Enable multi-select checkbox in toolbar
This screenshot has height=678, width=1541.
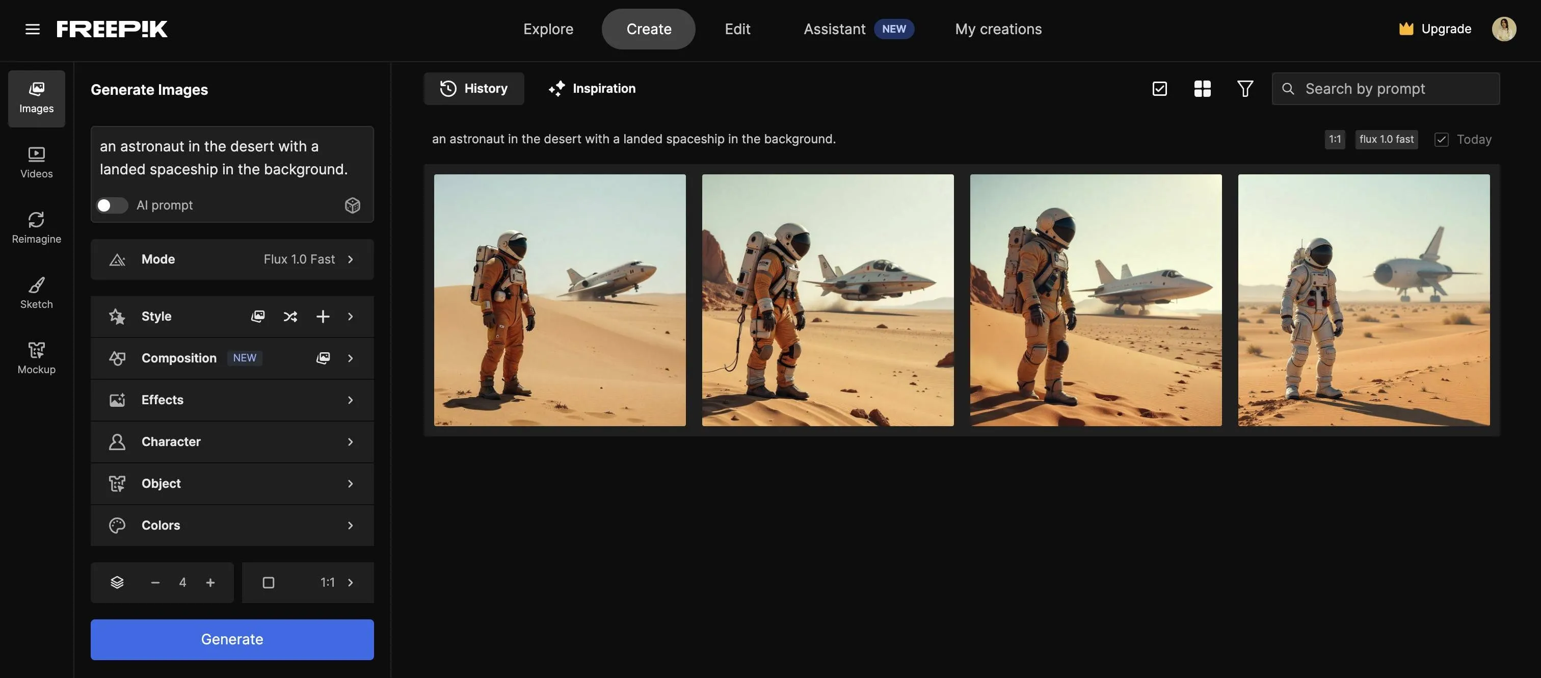click(x=1159, y=89)
